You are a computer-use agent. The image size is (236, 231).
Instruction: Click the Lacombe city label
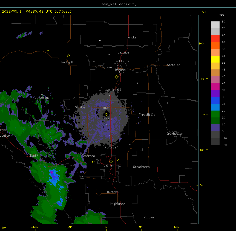click(x=123, y=52)
